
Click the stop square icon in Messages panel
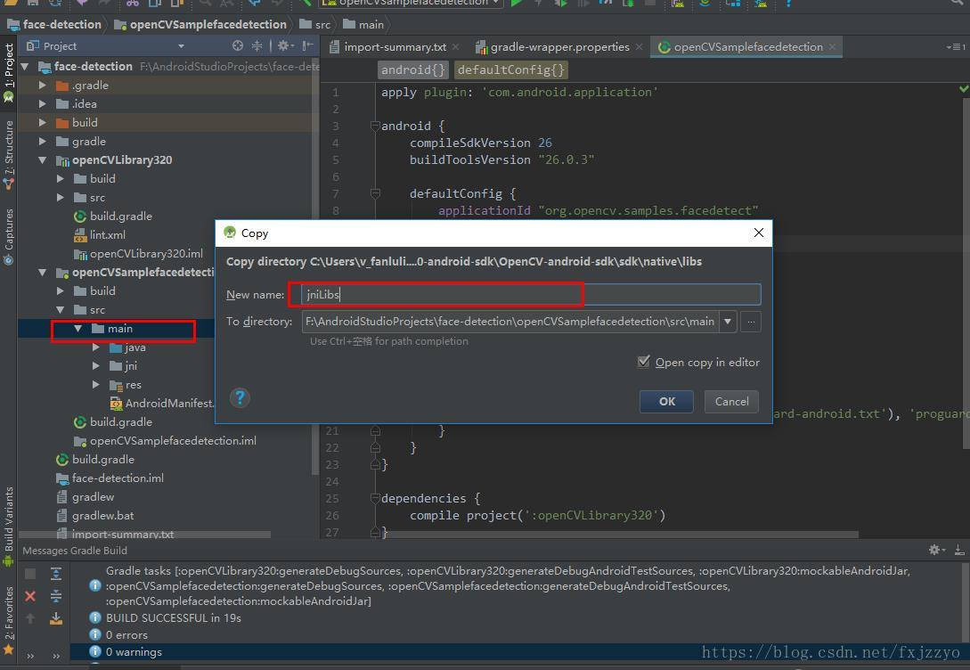click(x=29, y=574)
